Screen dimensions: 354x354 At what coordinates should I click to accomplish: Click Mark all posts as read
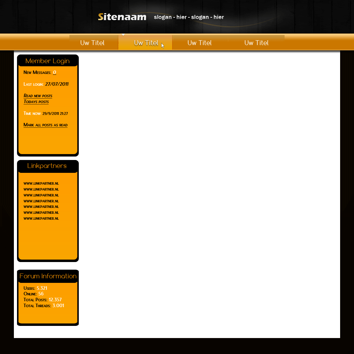(45, 125)
